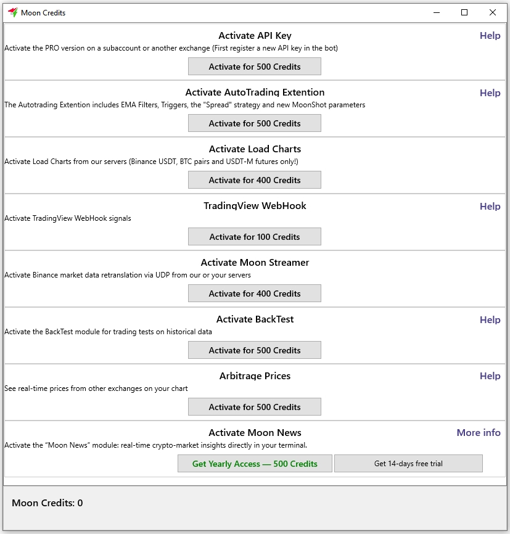The image size is (510, 534).
Task: Open Help link for AutoTrading Extention
Action: [x=490, y=93]
